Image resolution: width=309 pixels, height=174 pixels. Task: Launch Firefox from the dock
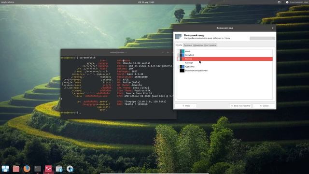tap(27, 169)
